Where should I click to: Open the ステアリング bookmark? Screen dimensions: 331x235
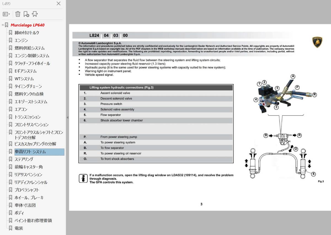24,159
